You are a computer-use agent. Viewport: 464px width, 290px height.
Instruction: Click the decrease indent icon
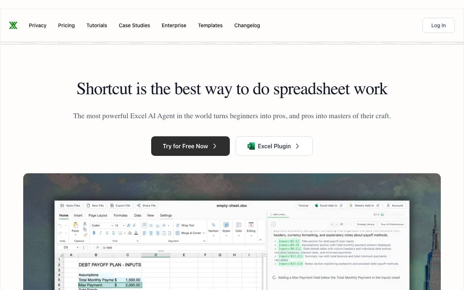click(164, 233)
